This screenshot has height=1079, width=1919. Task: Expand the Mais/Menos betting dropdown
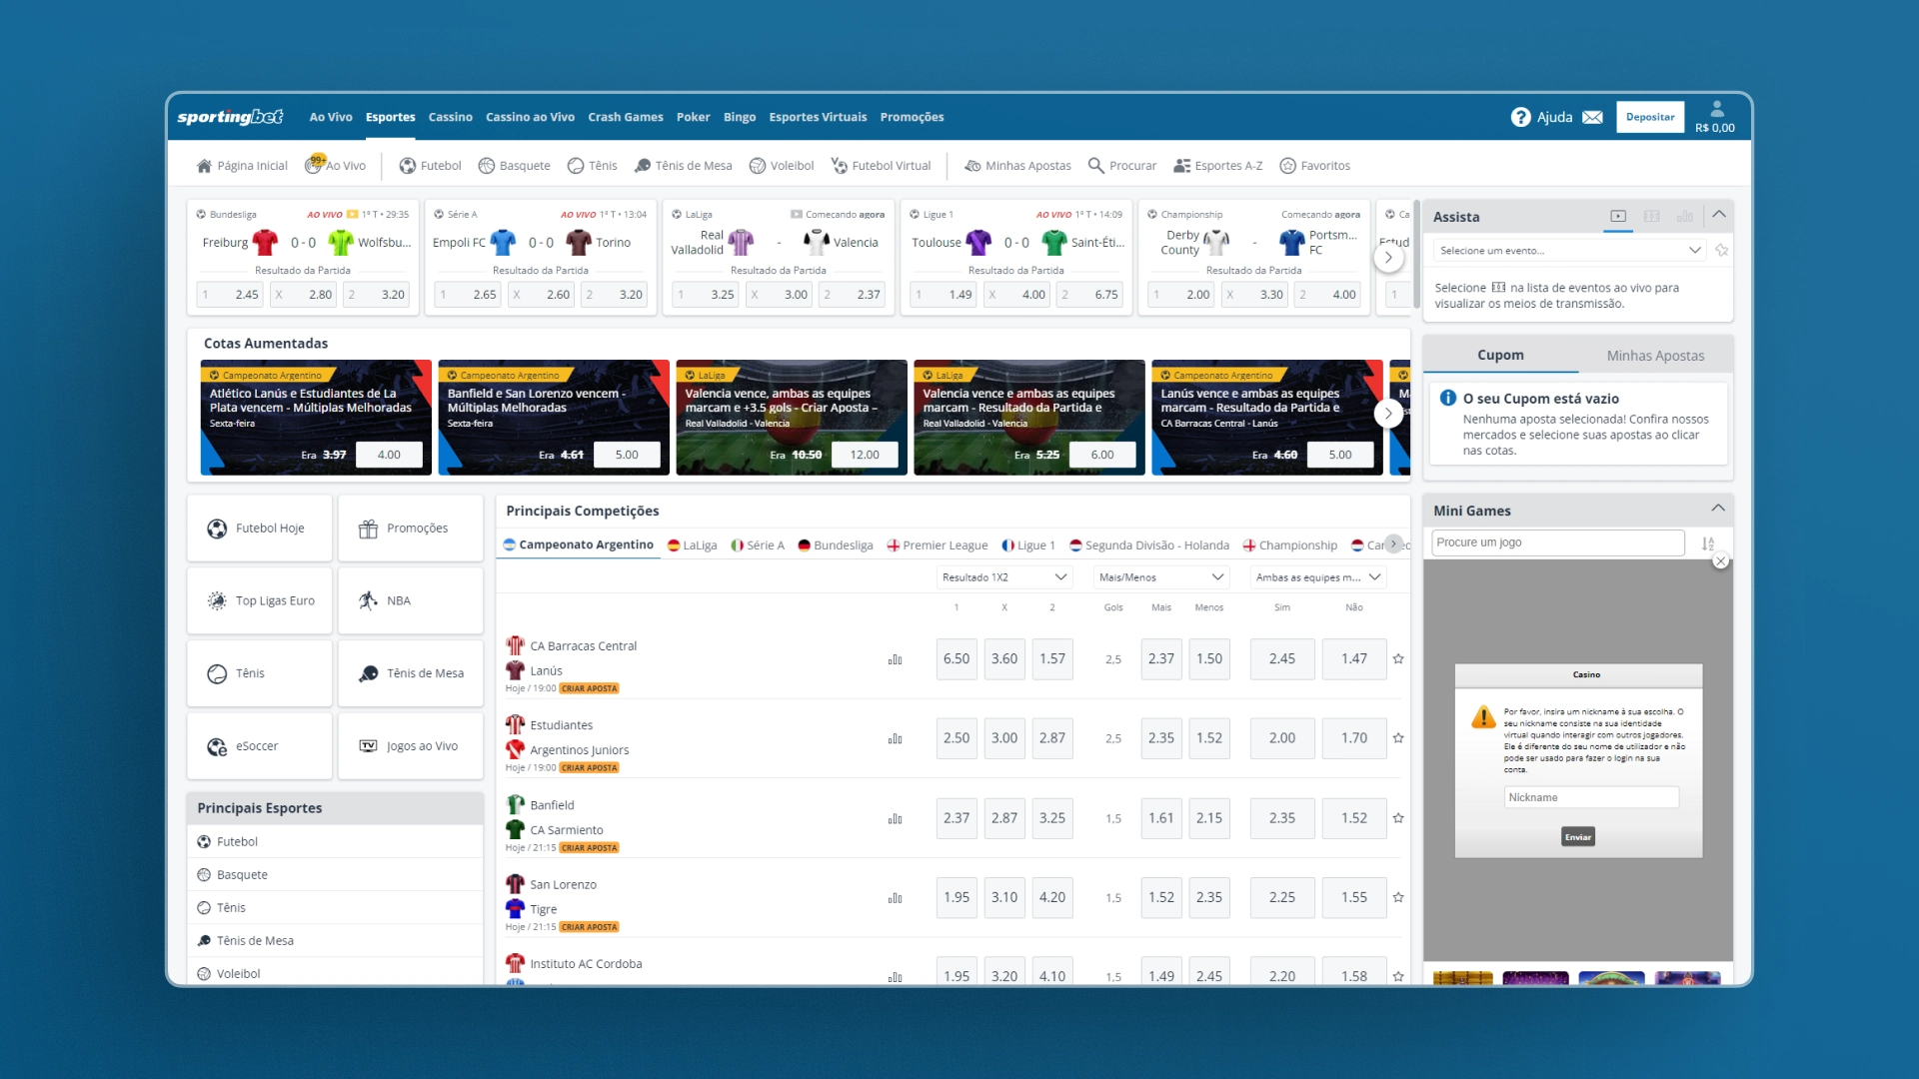click(1159, 577)
